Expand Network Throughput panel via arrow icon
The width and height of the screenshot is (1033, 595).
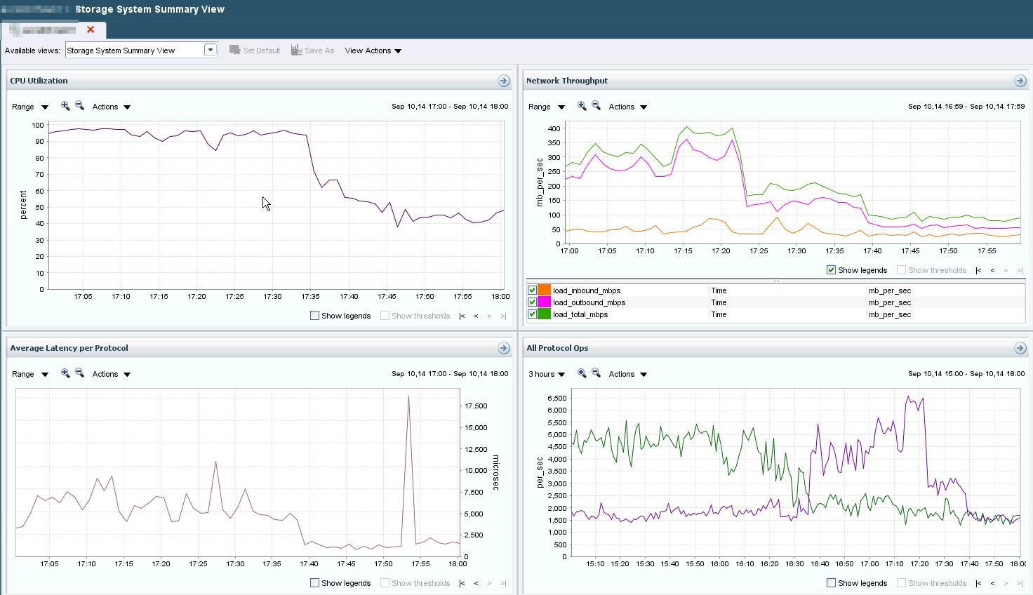point(1020,81)
